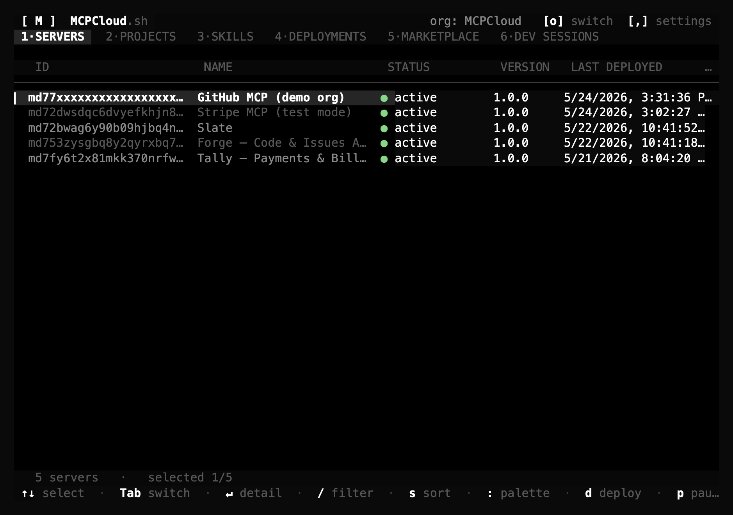The height and width of the screenshot is (515, 733).
Task: Click the green status dot for Forge
Action: pyautogui.click(x=384, y=144)
